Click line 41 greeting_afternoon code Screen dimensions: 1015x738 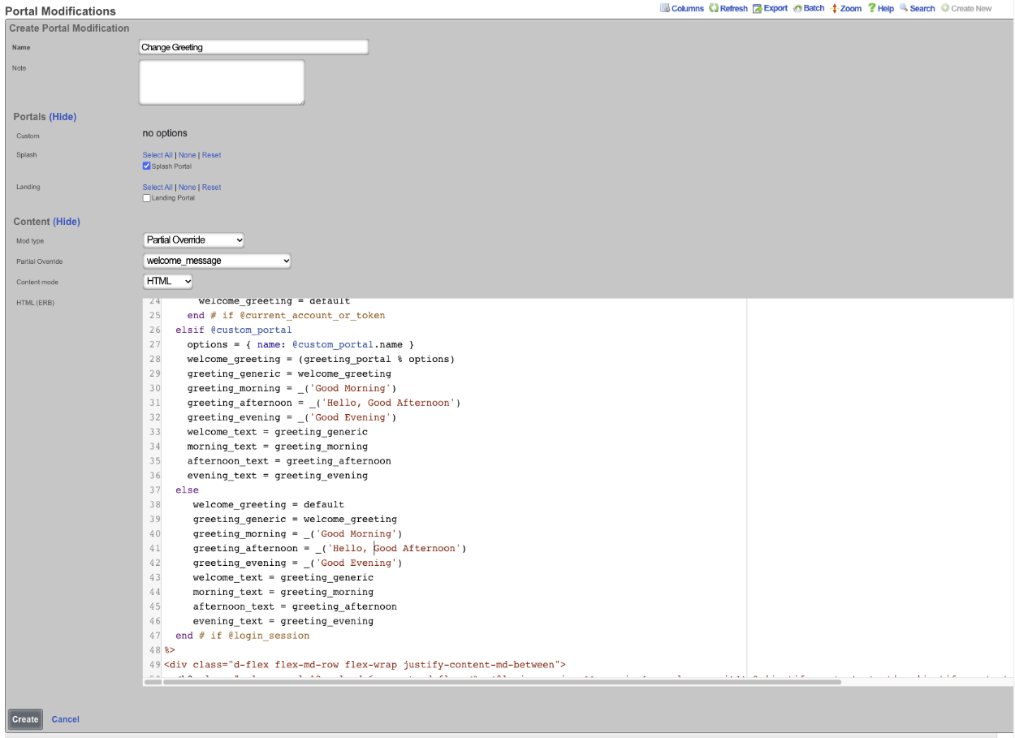pyautogui.click(x=330, y=548)
